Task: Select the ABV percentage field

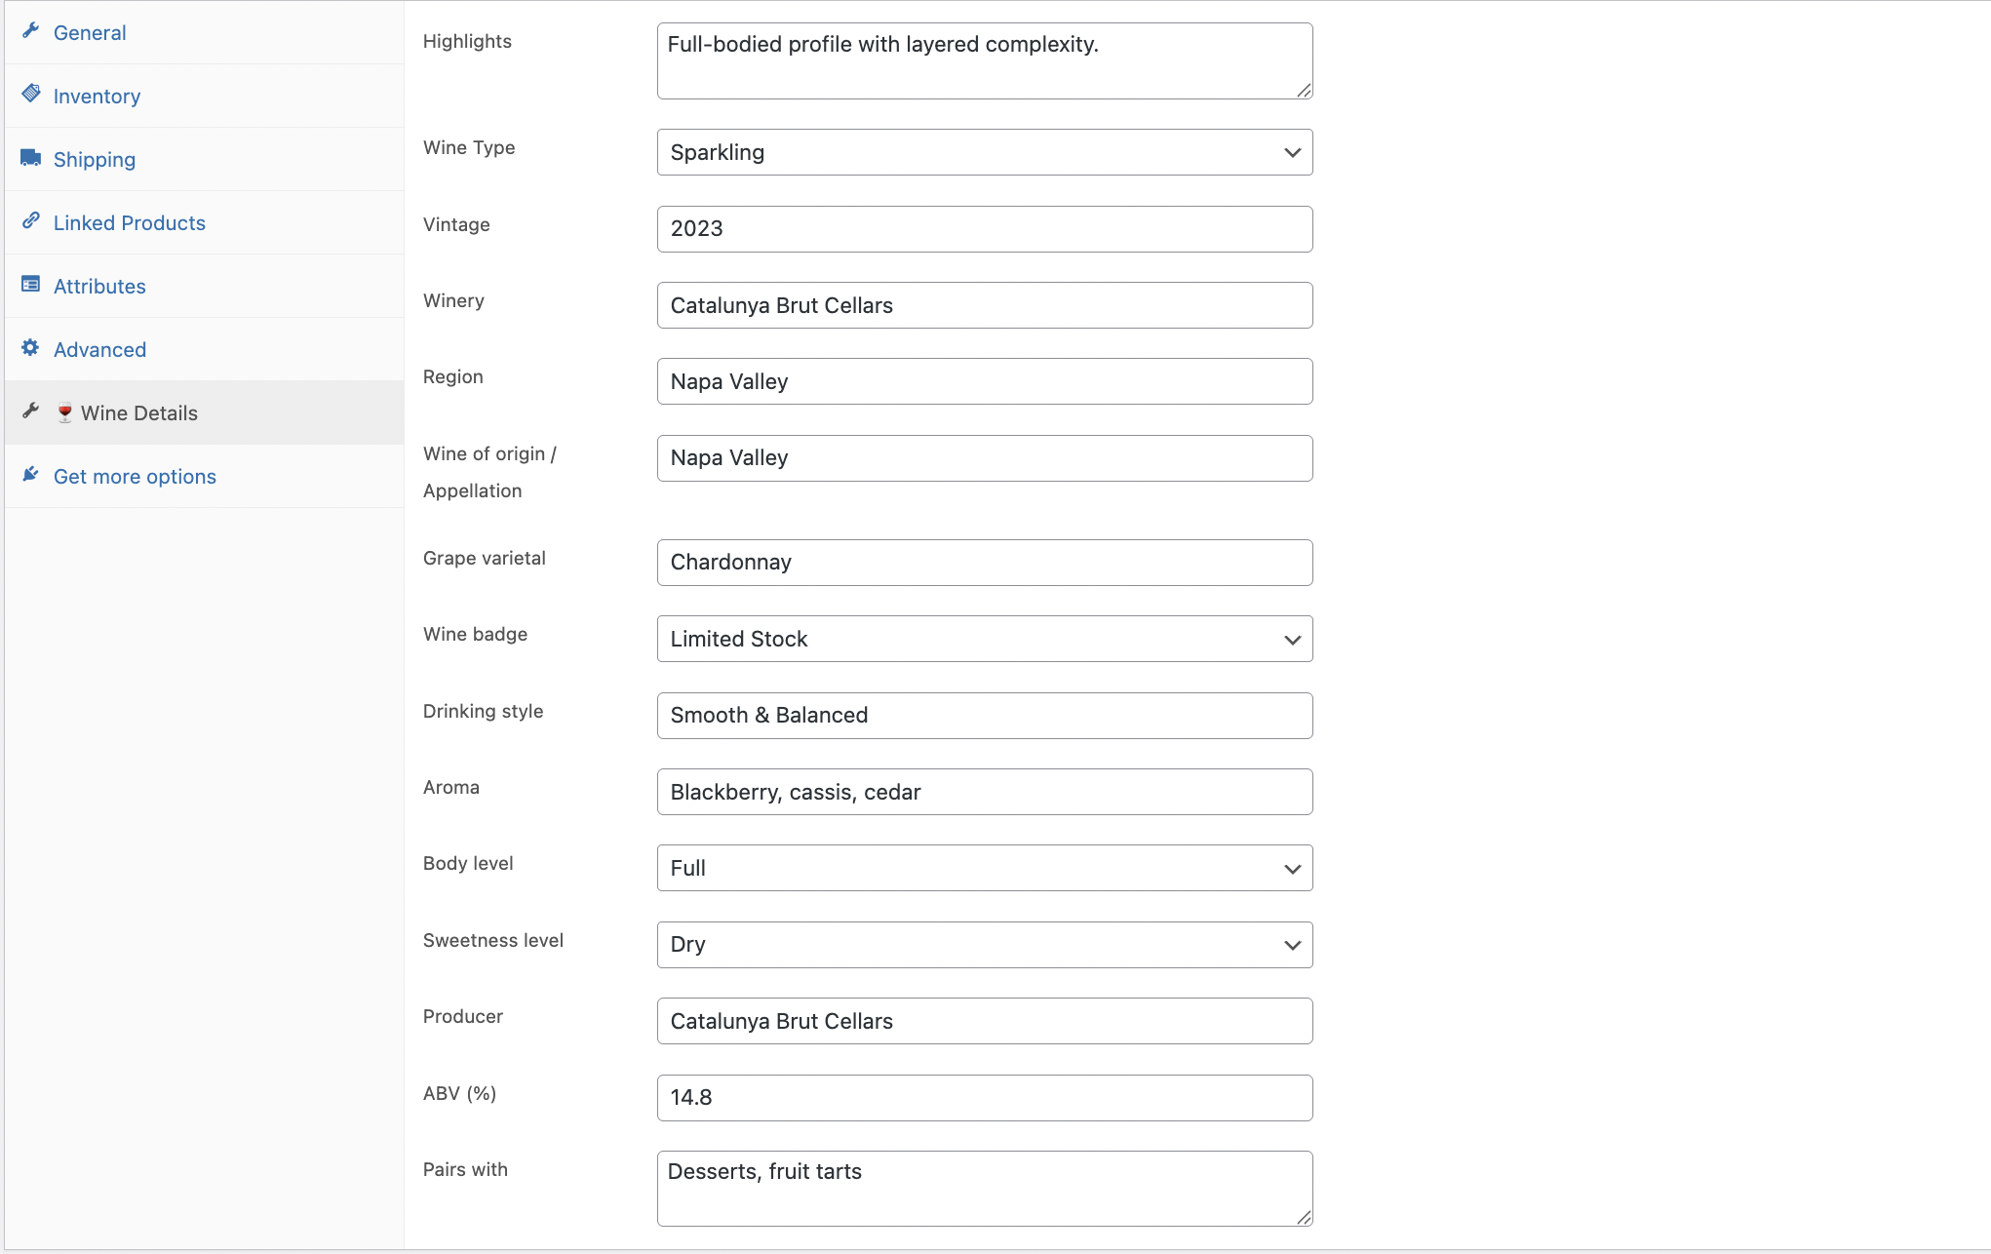Action: pos(984,1097)
